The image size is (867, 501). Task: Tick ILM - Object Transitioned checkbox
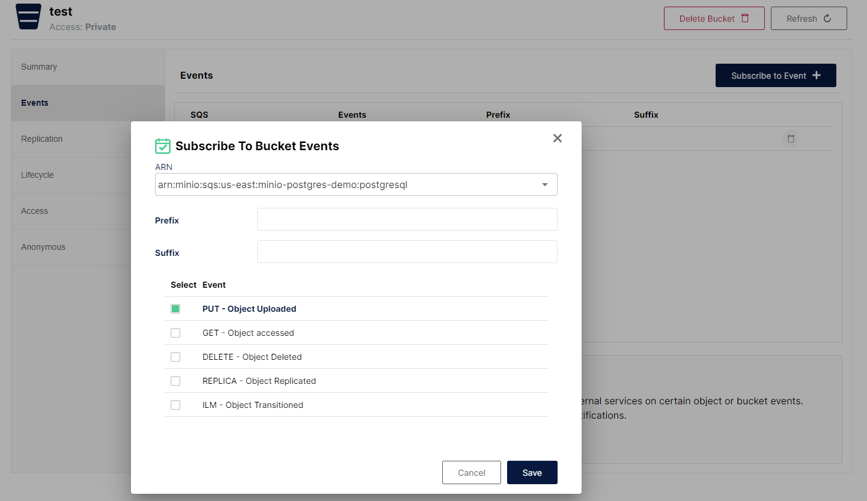click(175, 405)
